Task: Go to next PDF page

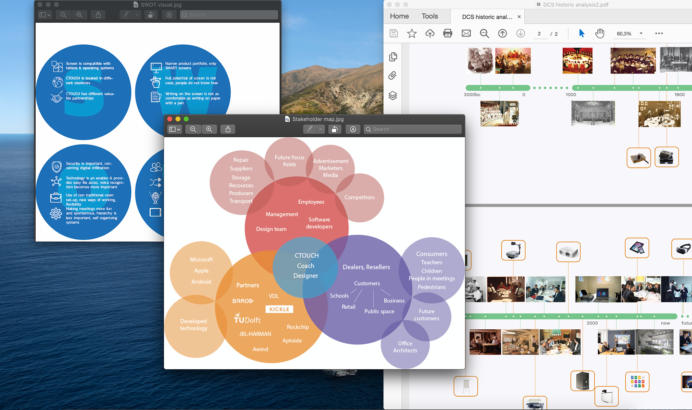Action: click(x=520, y=34)
